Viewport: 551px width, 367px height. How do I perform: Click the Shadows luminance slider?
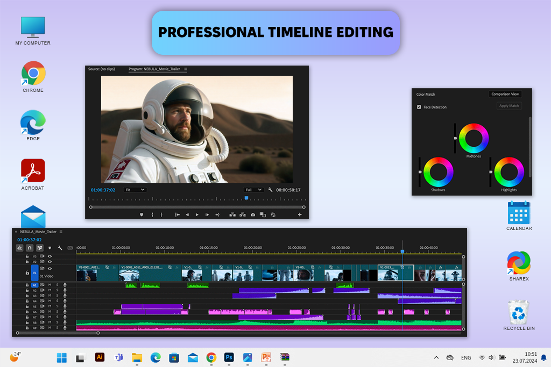pyautogui.click(x=420, y=172)
